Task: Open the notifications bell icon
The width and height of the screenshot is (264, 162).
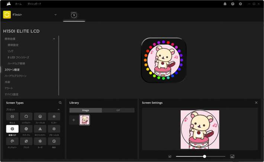Action: click(x=225, y=4)
